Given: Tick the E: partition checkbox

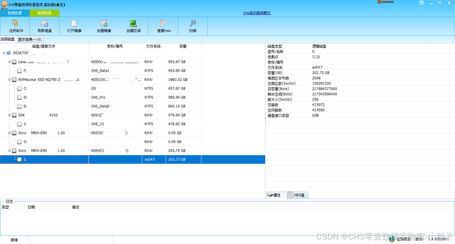Looking at the screenshot, I should [x=19, y=107].
